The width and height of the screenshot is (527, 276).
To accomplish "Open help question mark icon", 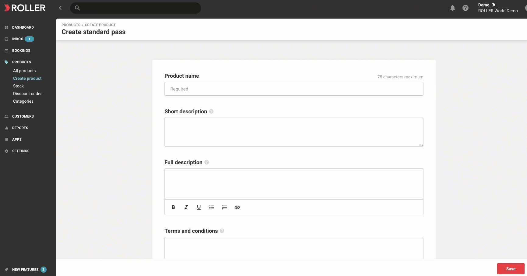I will (465, 8).
